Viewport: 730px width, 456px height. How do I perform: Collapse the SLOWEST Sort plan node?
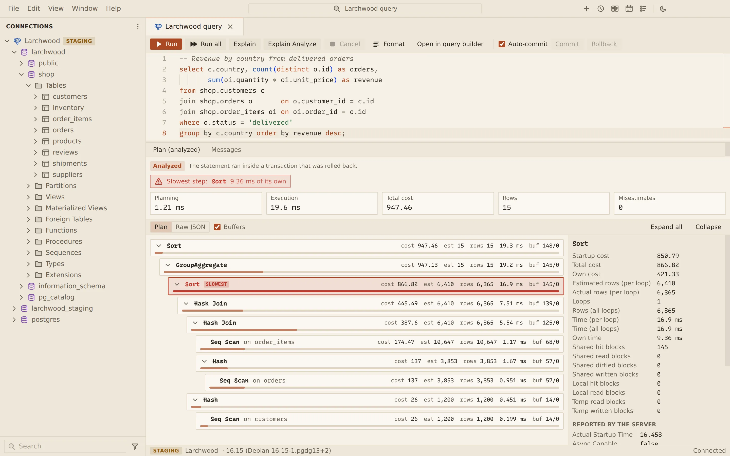177,284
